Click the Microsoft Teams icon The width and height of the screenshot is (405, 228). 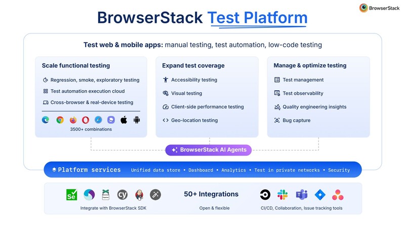[x=301, y=195]
